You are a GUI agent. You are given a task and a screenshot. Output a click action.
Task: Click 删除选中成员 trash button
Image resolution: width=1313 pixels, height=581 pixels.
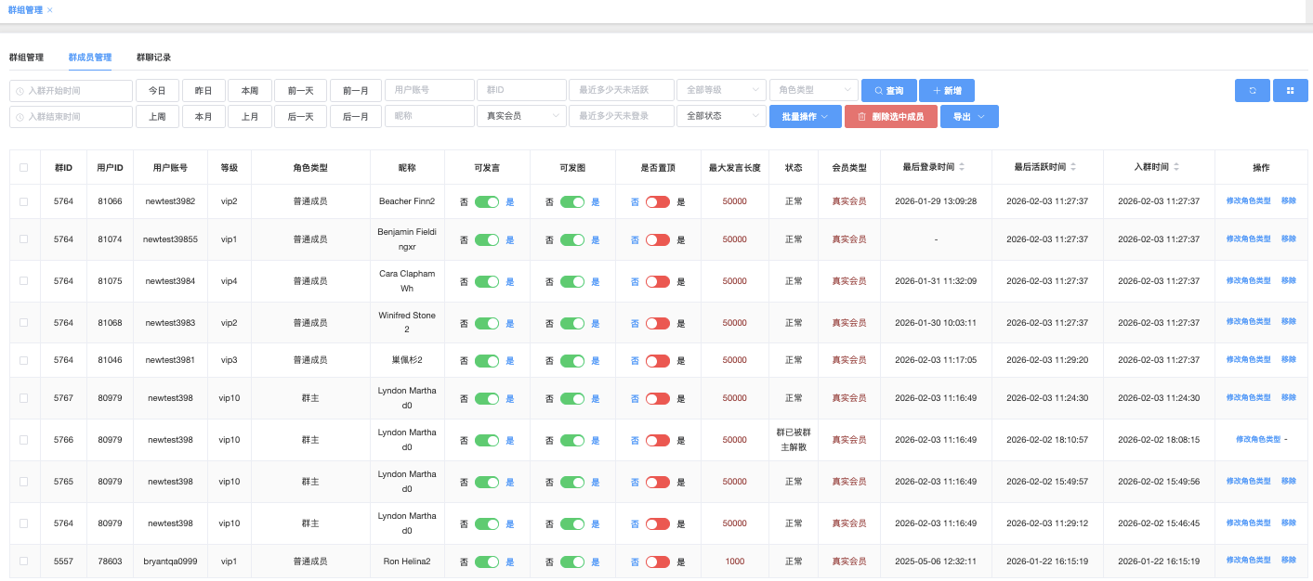coord(890,117)
